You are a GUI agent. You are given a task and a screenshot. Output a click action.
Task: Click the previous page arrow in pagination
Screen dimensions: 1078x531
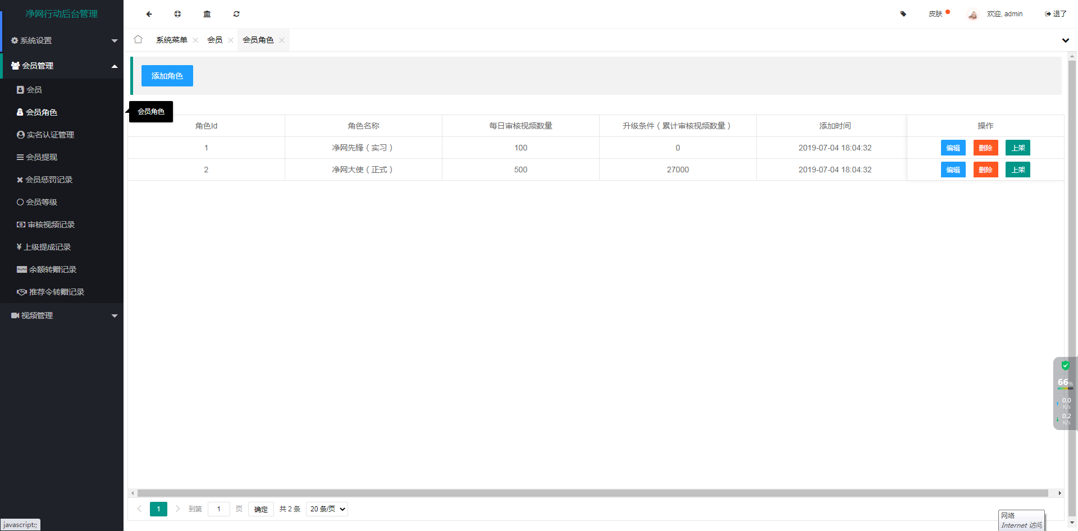(139, 509)
